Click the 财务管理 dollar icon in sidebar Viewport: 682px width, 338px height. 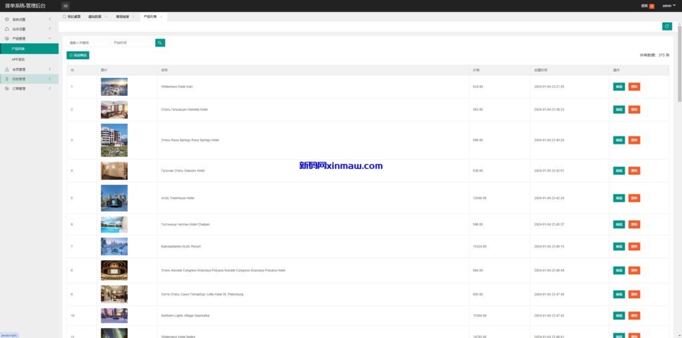(7, 79)
